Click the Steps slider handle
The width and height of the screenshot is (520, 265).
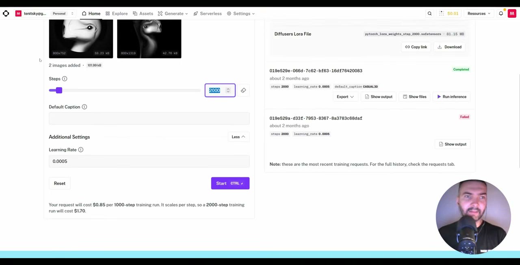(59, 90)
